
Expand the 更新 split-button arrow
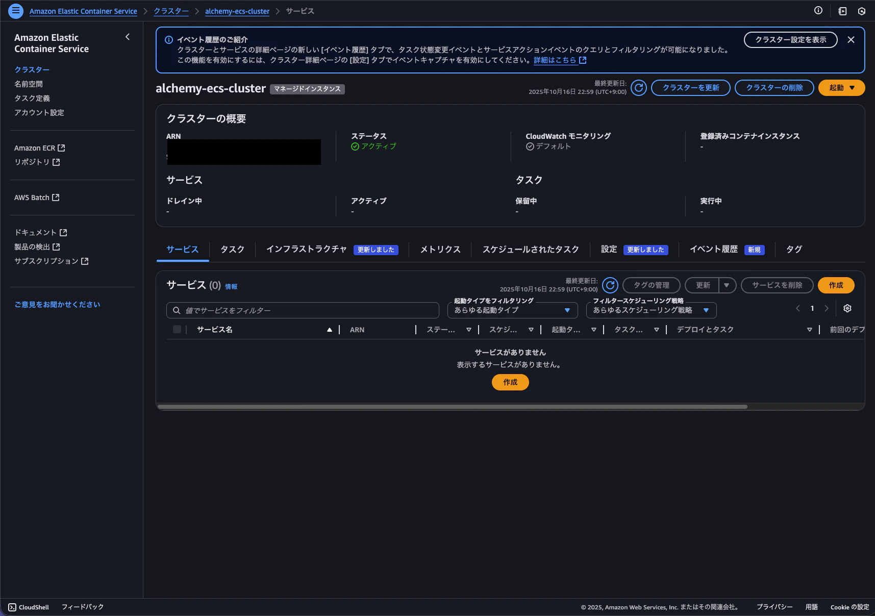pos(727,285)
